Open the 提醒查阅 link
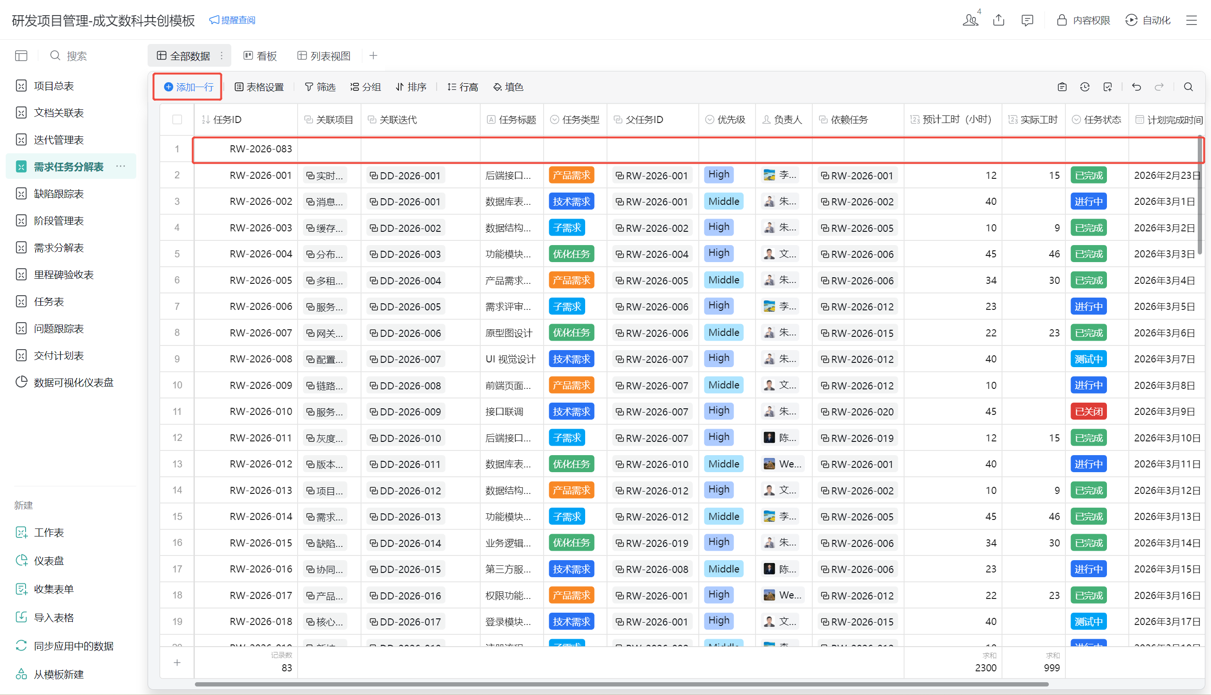Viewport: 1211px width, 695px height. pyautogui.click(x=232, y=20)
